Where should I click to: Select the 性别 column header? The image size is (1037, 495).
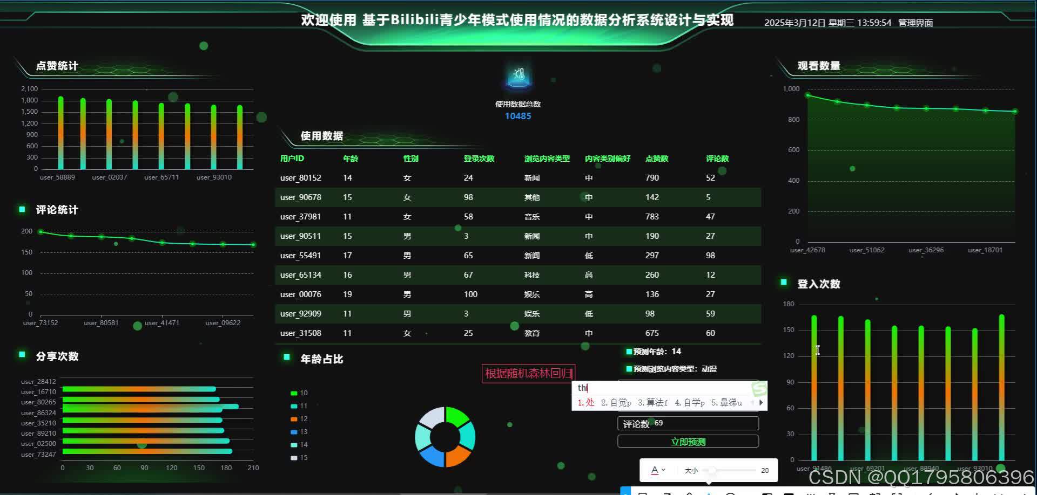pyautogui.click(x=411, y=159)
